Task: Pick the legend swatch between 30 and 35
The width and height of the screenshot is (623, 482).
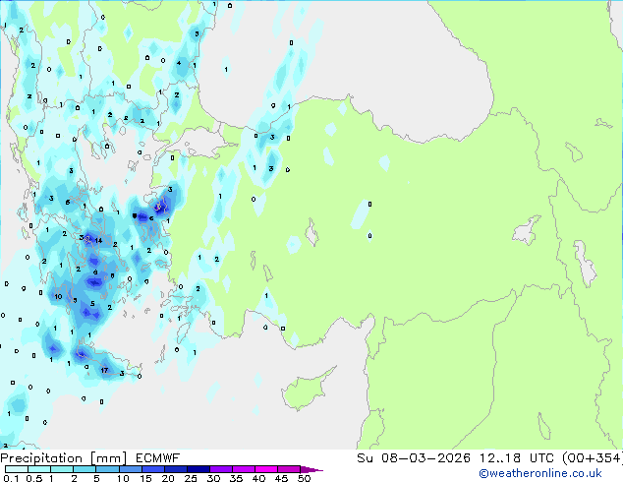Action: click(221, 469)
